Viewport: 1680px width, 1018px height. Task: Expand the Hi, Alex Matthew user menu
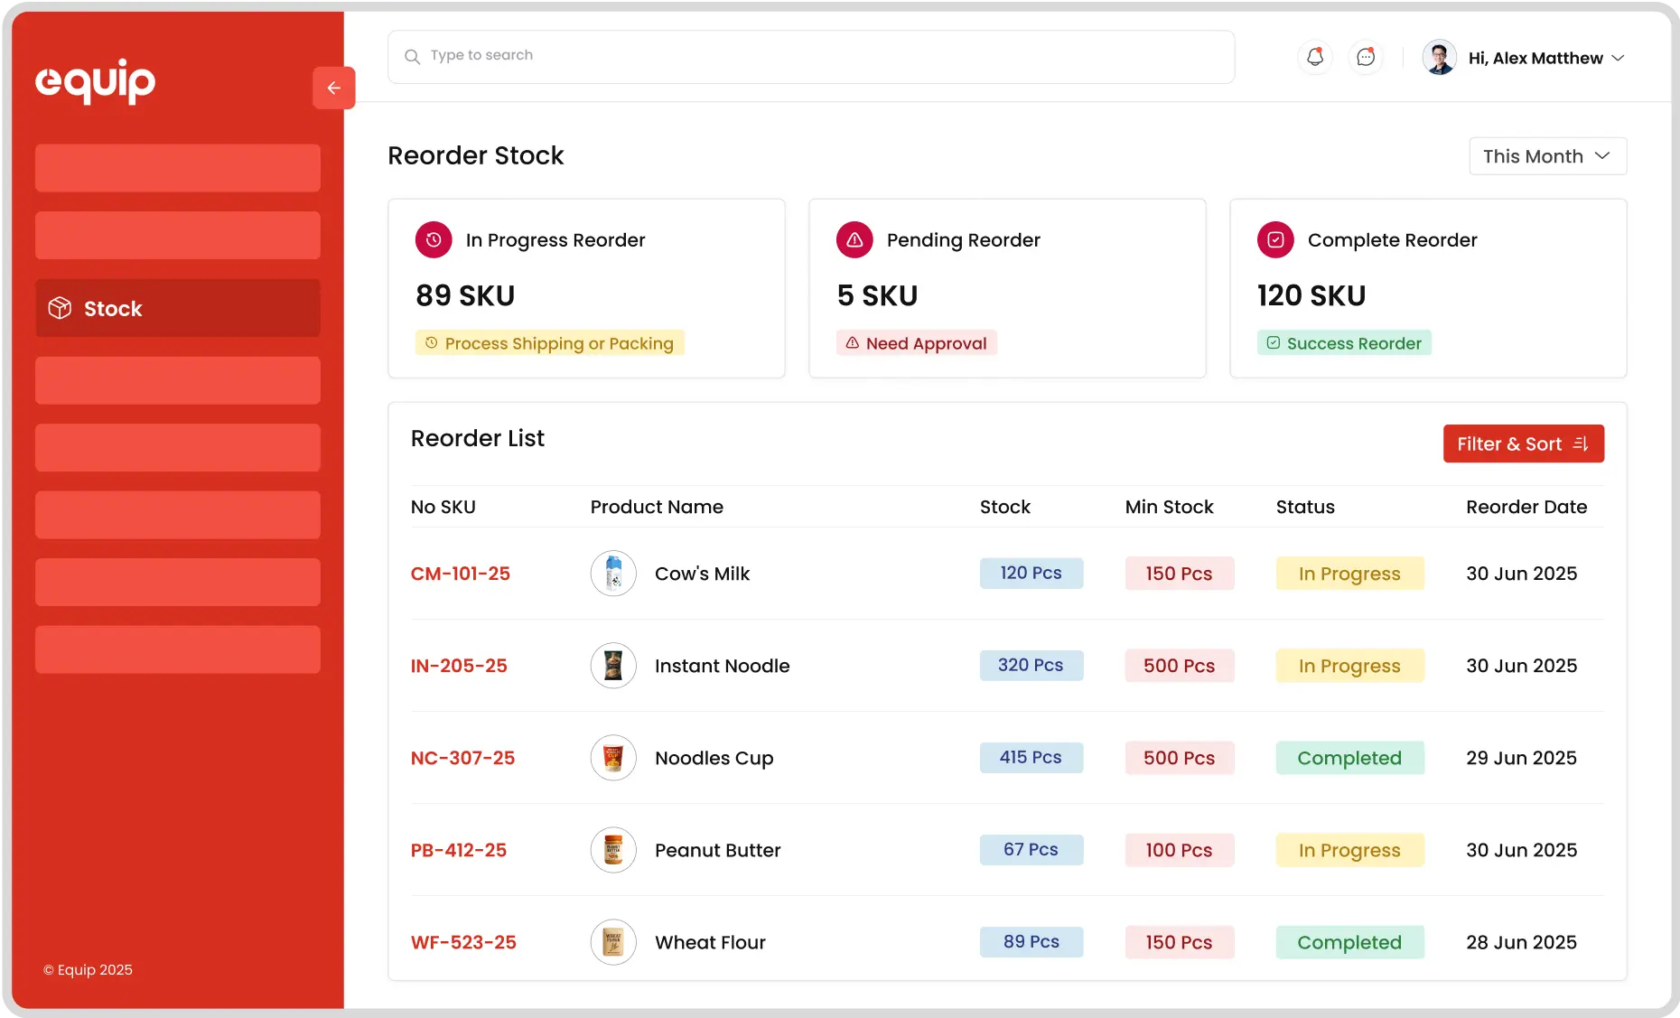pos(1545,58)
